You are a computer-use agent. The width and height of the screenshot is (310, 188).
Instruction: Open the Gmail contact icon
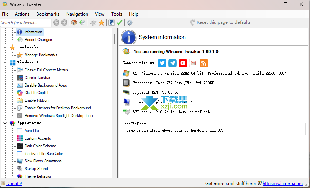click(x=193, y=63)
